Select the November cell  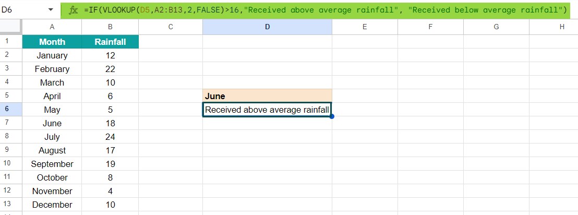(x=52, y=191)
